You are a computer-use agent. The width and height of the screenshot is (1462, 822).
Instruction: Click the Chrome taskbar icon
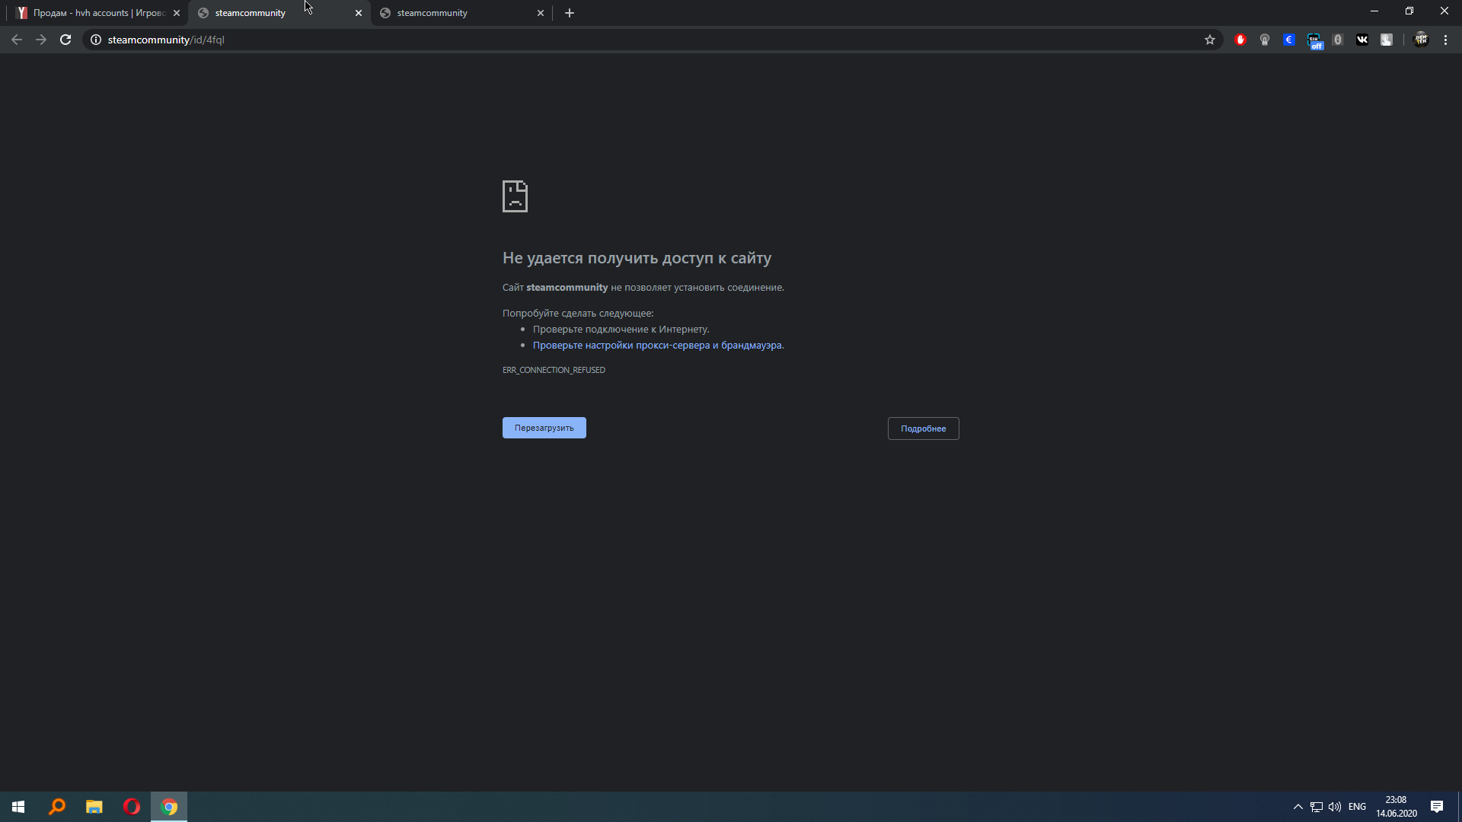coord(169,807)
